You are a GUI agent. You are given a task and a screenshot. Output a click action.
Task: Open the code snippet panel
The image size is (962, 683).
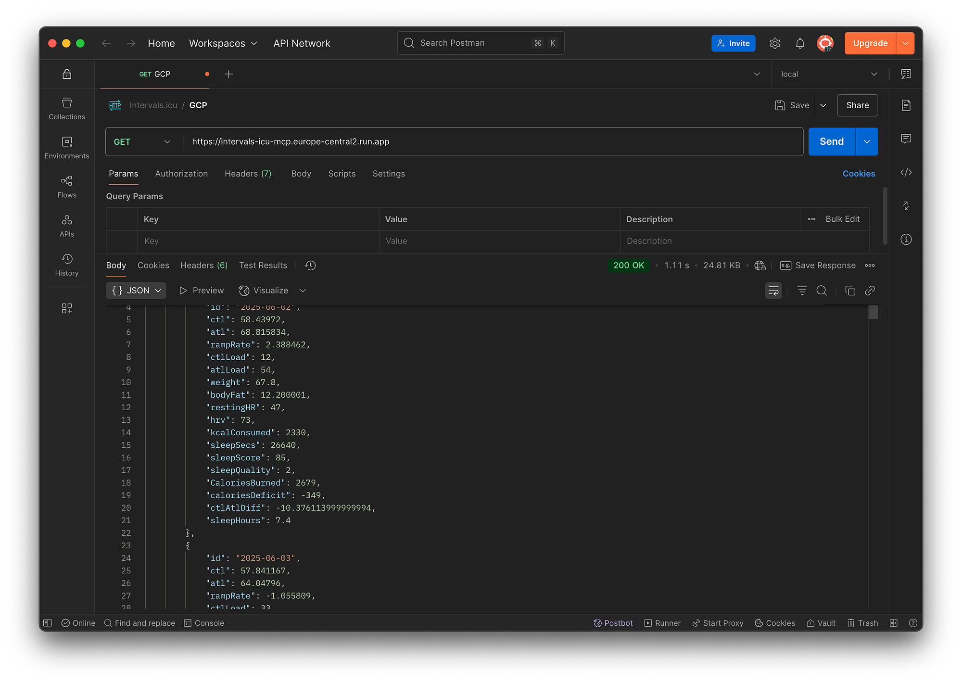(x=906, y=172)
